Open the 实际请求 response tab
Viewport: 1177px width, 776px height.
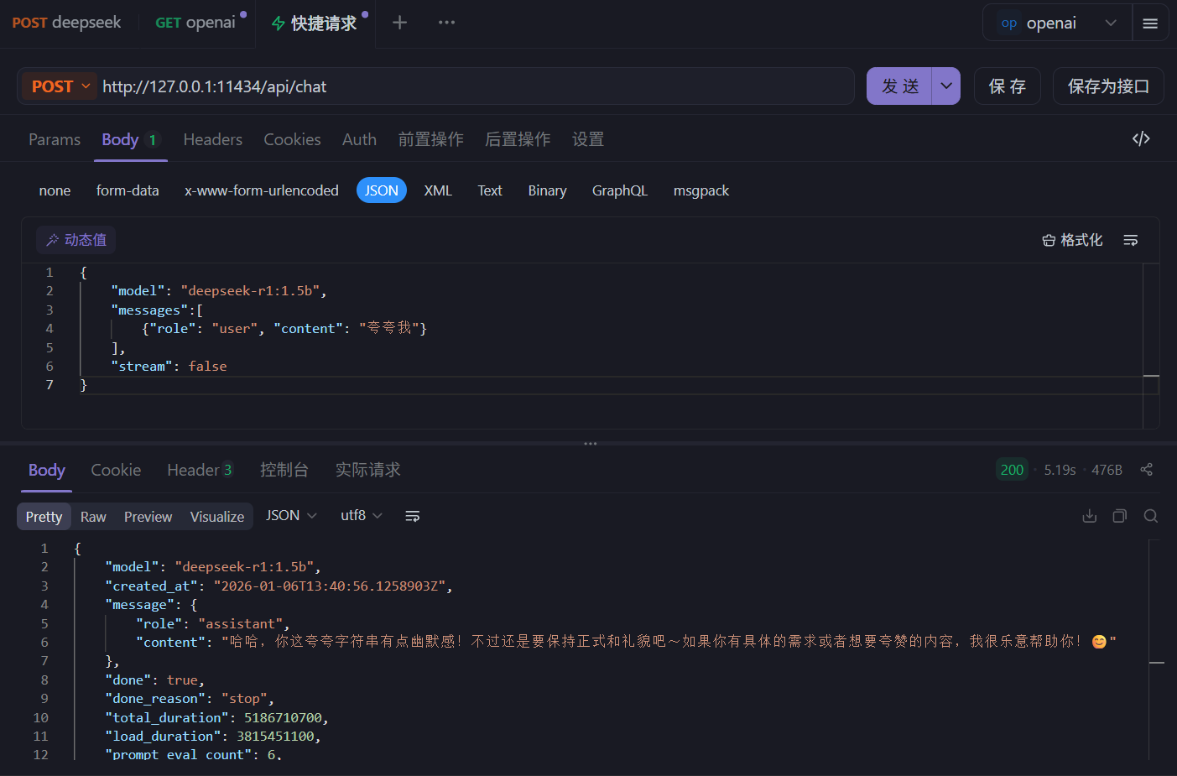tap(367, 470)
